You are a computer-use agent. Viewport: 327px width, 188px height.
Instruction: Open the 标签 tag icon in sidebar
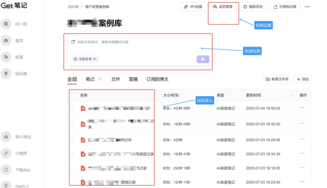6,57
